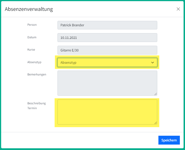Image resolution: width=185 pixels, height=150 pixels.
Task: Click the Absenztyp dropdown chevron arrow
Action: coord(153,63)
